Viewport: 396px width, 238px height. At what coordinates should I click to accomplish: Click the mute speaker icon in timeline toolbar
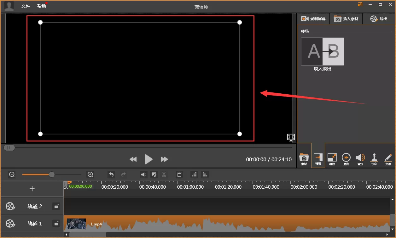(144, 174)
